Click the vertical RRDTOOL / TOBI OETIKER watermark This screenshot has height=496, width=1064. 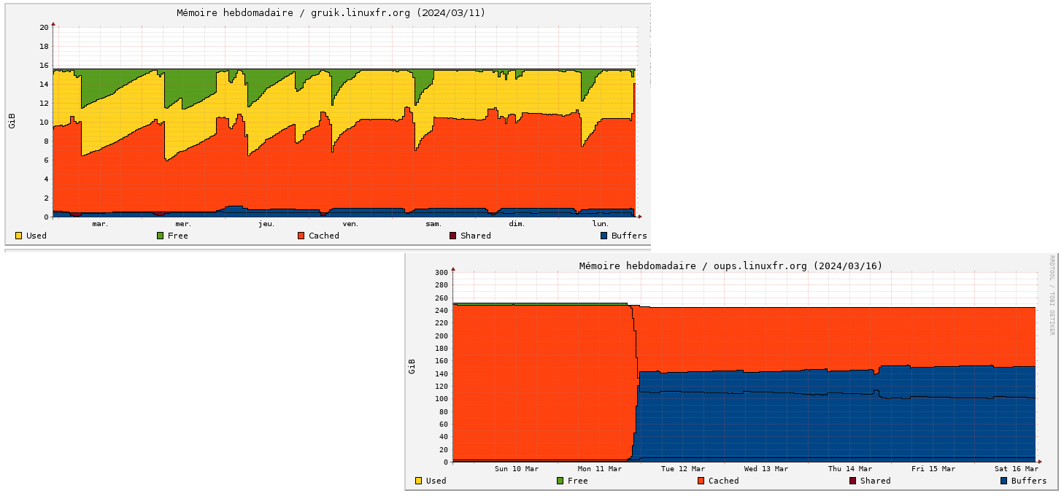click(x=1052, y=295)
